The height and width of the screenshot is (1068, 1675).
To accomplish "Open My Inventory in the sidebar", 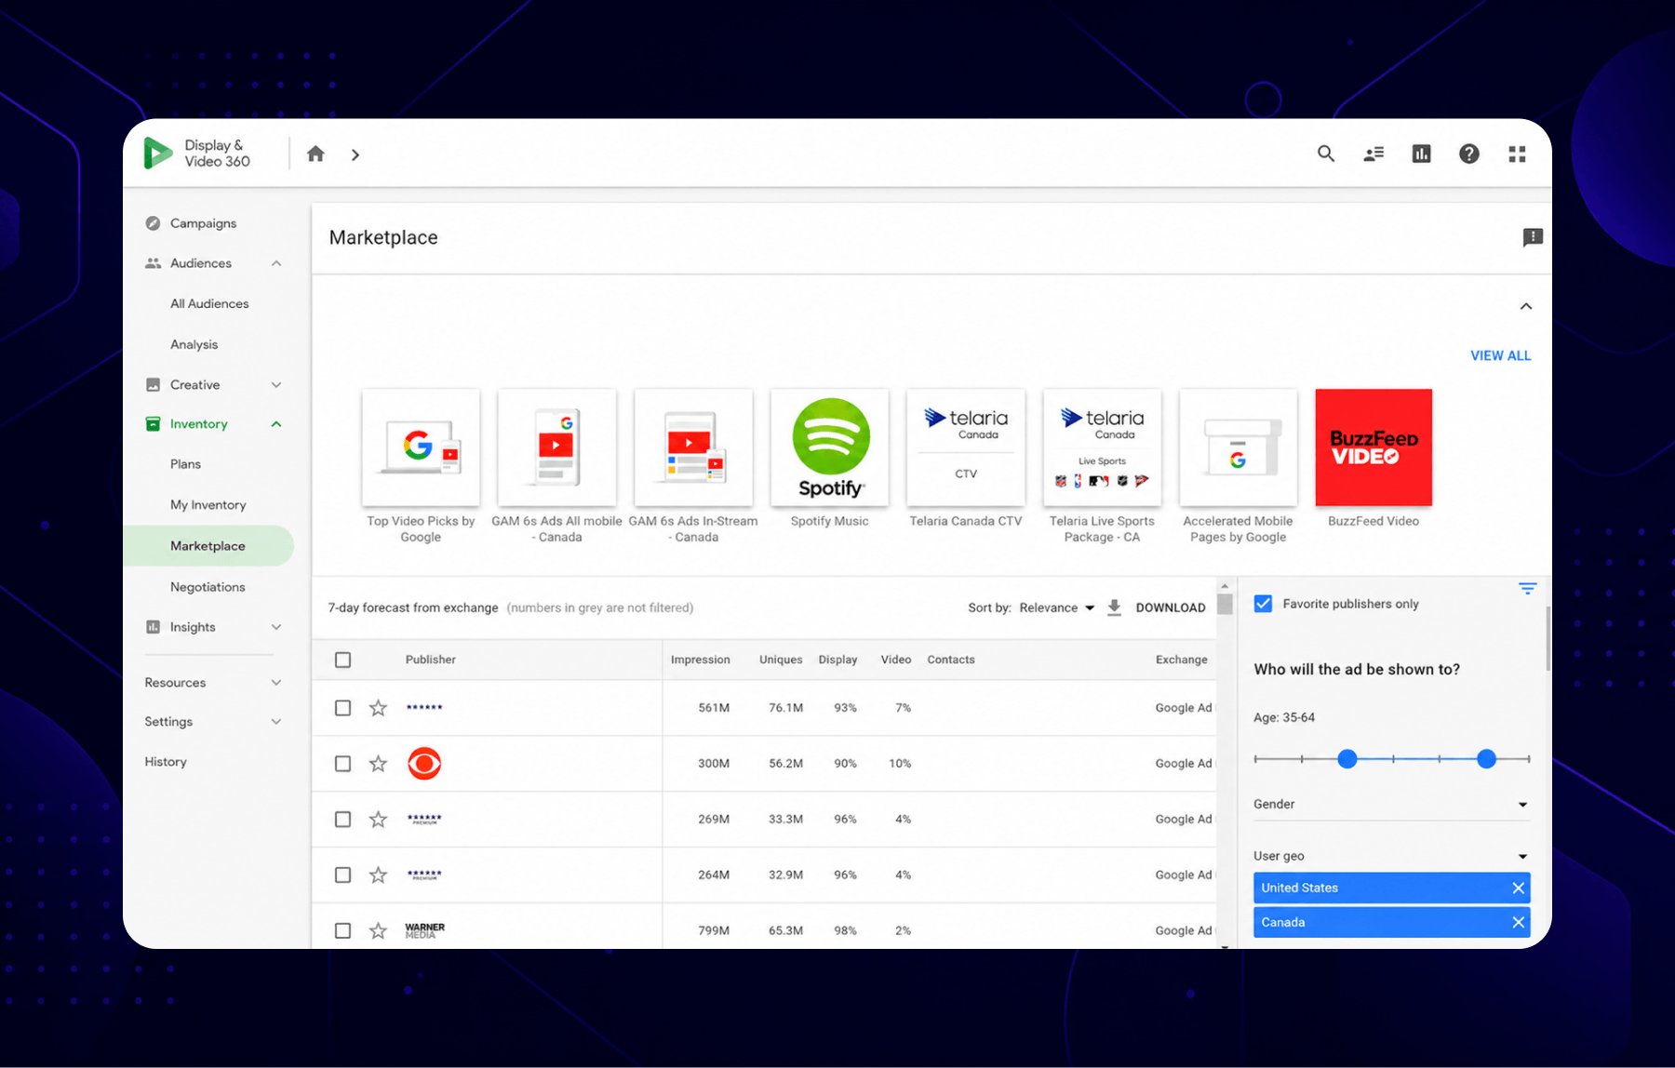I will click(208, 505).
